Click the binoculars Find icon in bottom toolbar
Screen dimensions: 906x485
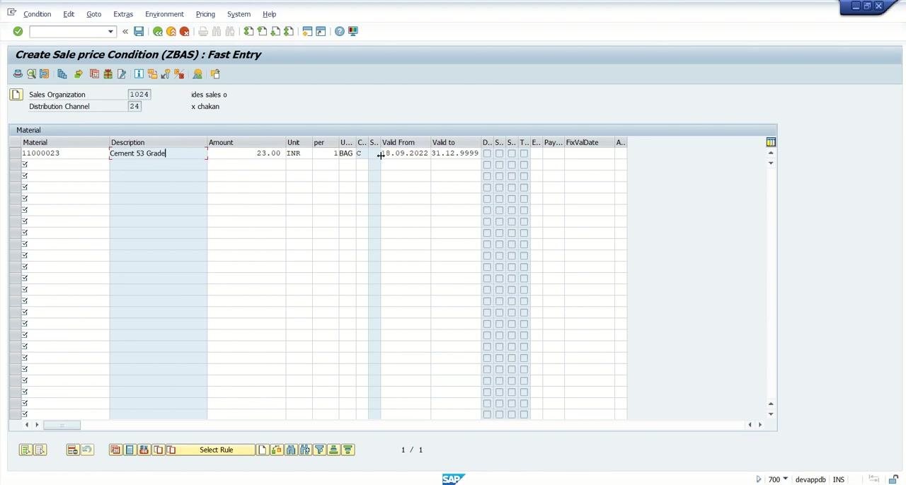coord(291,450)
